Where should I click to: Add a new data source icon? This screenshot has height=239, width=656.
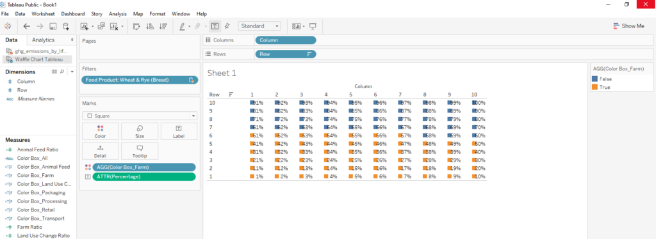[66, 26]
